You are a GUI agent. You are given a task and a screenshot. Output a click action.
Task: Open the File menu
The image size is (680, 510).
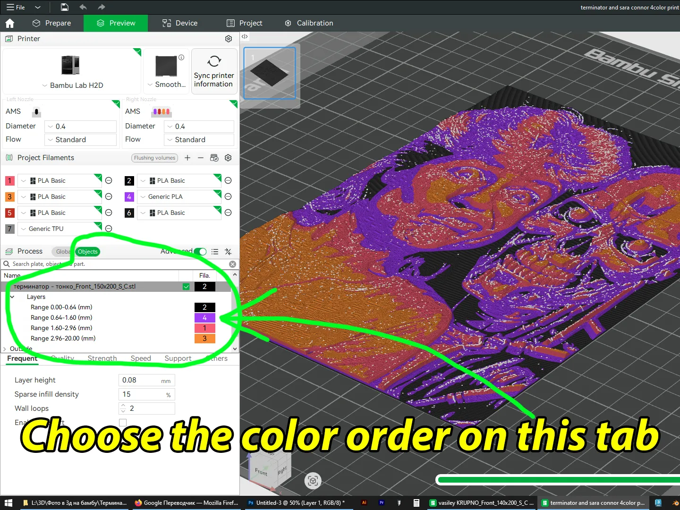[x=16, y=7]
